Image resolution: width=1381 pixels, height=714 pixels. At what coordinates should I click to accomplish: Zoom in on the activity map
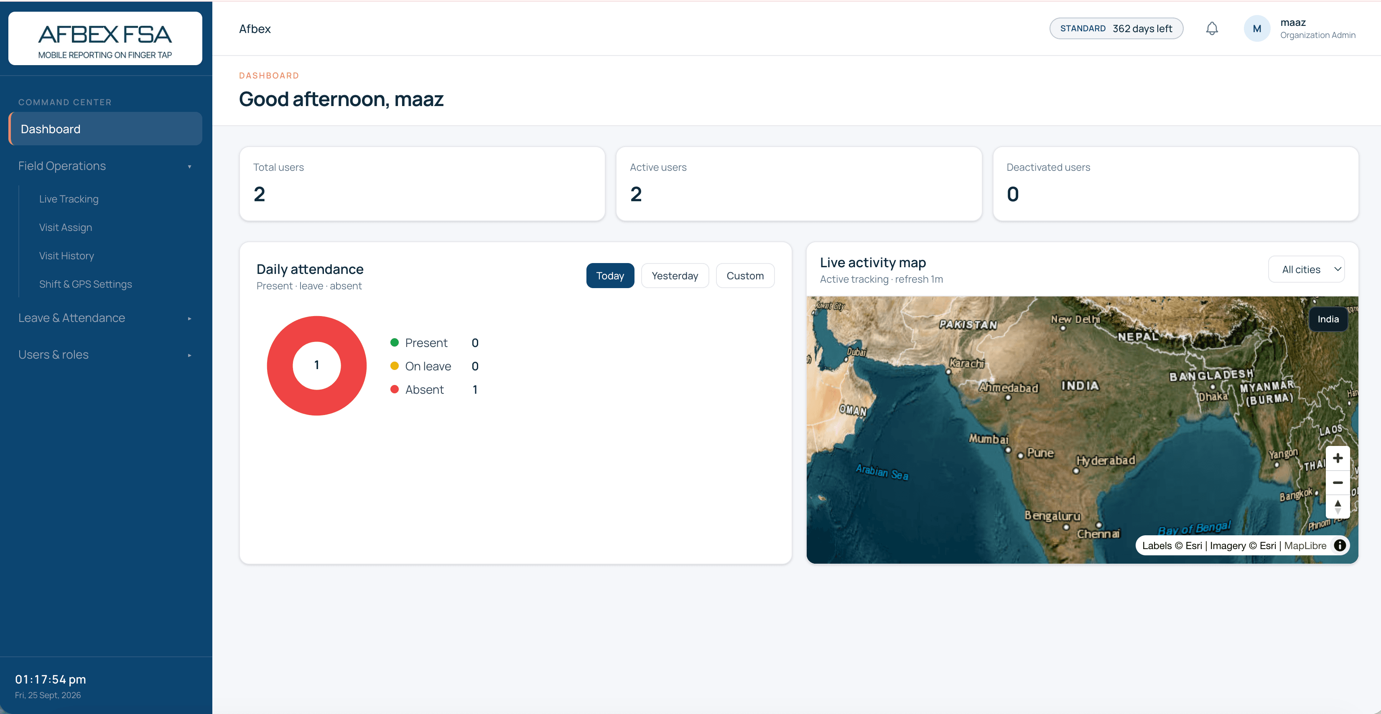pyautogui.click(x=1338, y=458)
